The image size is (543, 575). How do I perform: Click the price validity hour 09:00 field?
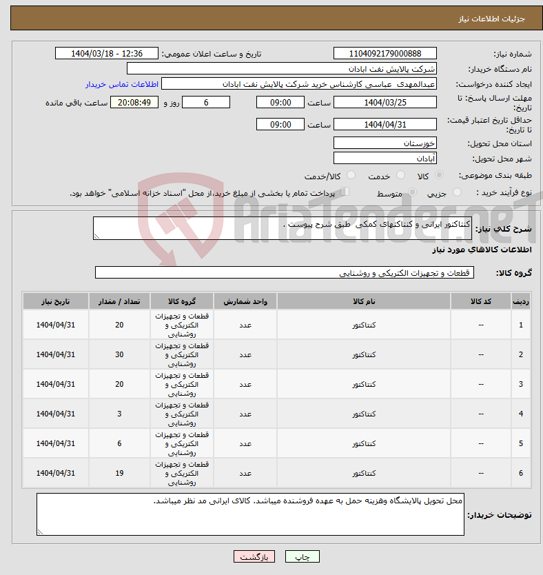[x=280, y=124]
